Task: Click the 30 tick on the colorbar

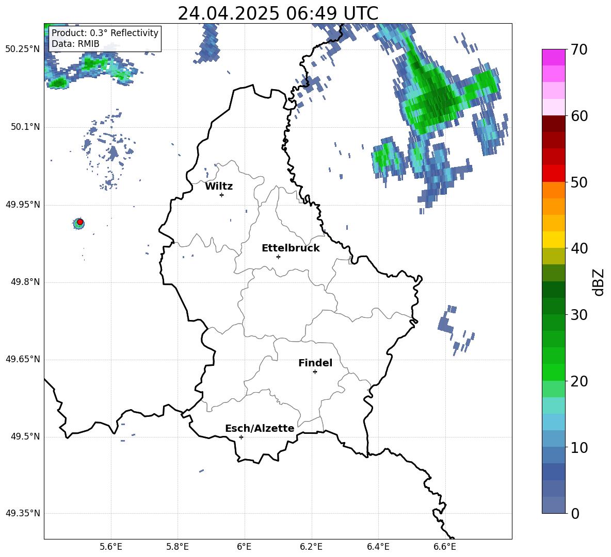Action: (578, 315)
